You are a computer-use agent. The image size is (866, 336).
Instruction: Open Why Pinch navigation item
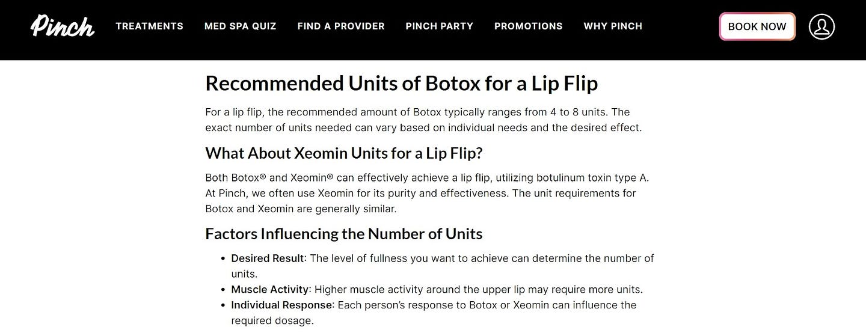[x=613, y=26]
